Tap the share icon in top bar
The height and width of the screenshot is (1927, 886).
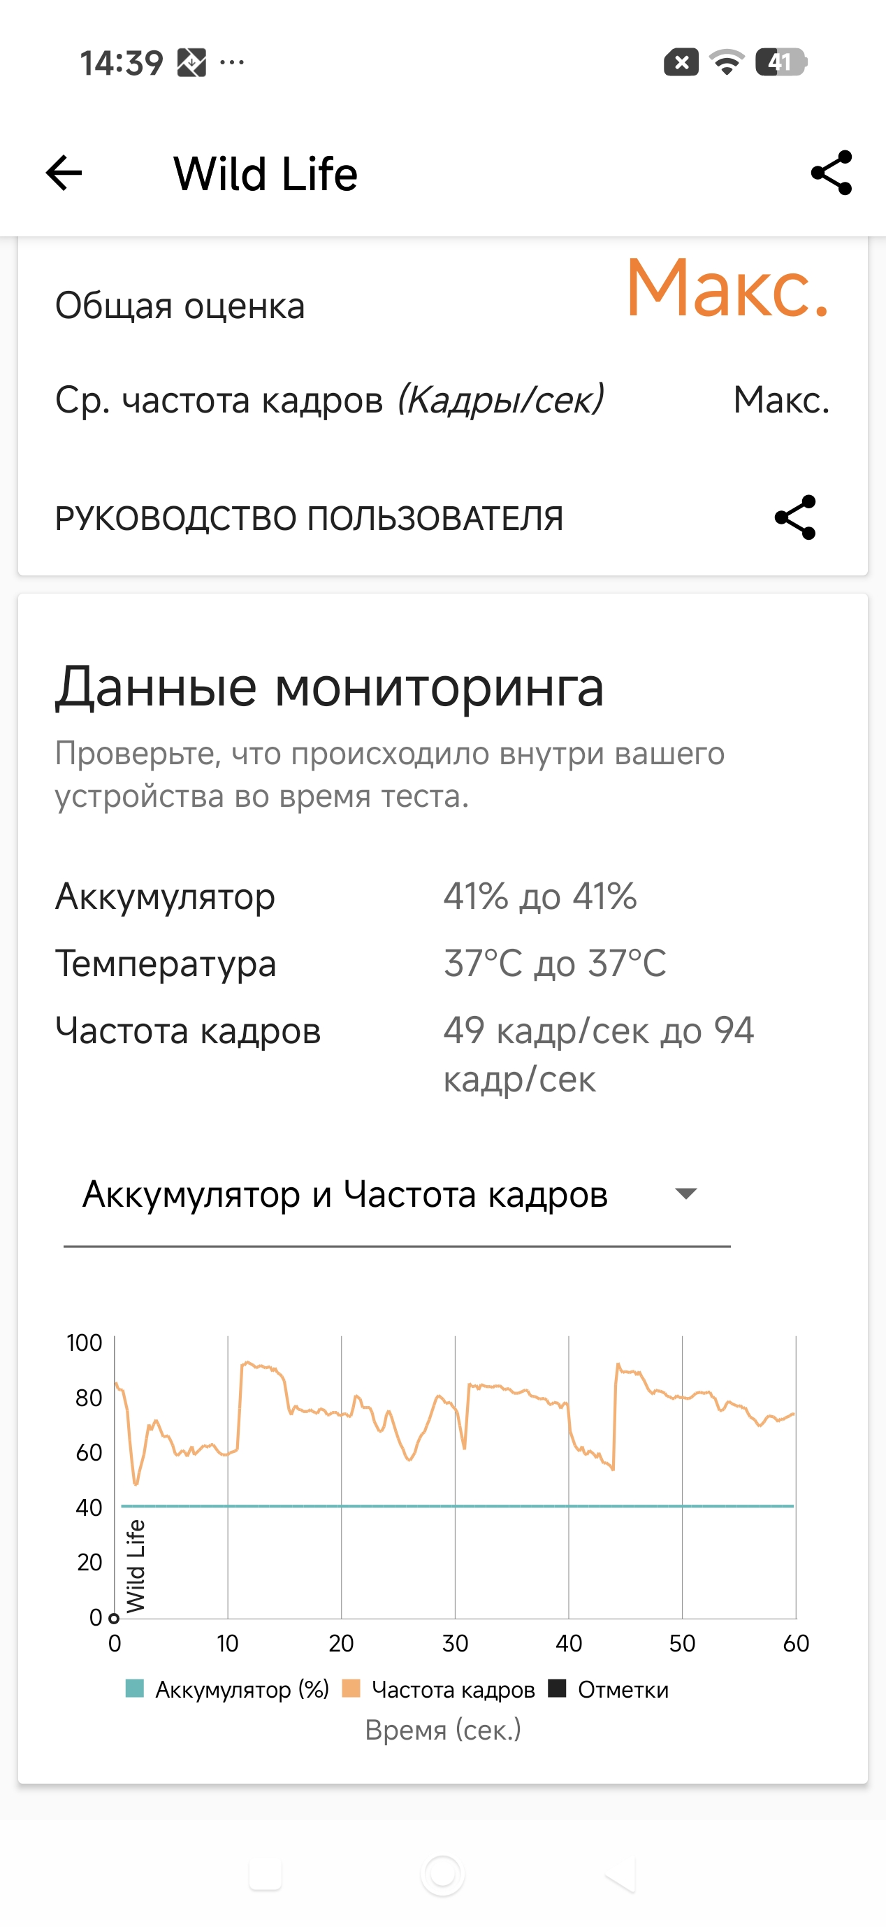[831, 173]
